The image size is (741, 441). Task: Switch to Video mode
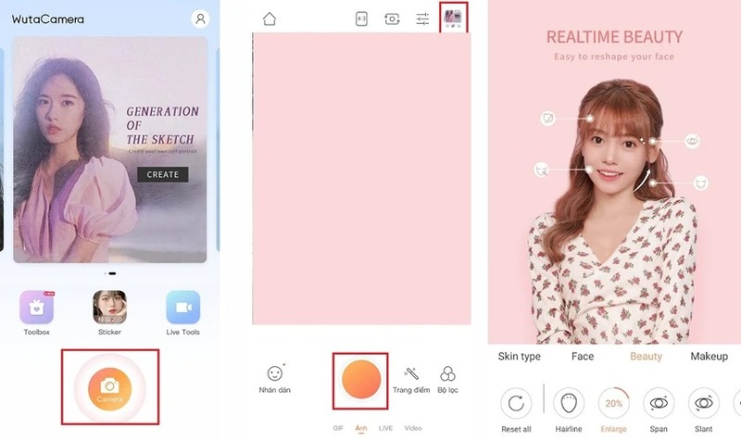pyautogui.click(x=413, y=428)
